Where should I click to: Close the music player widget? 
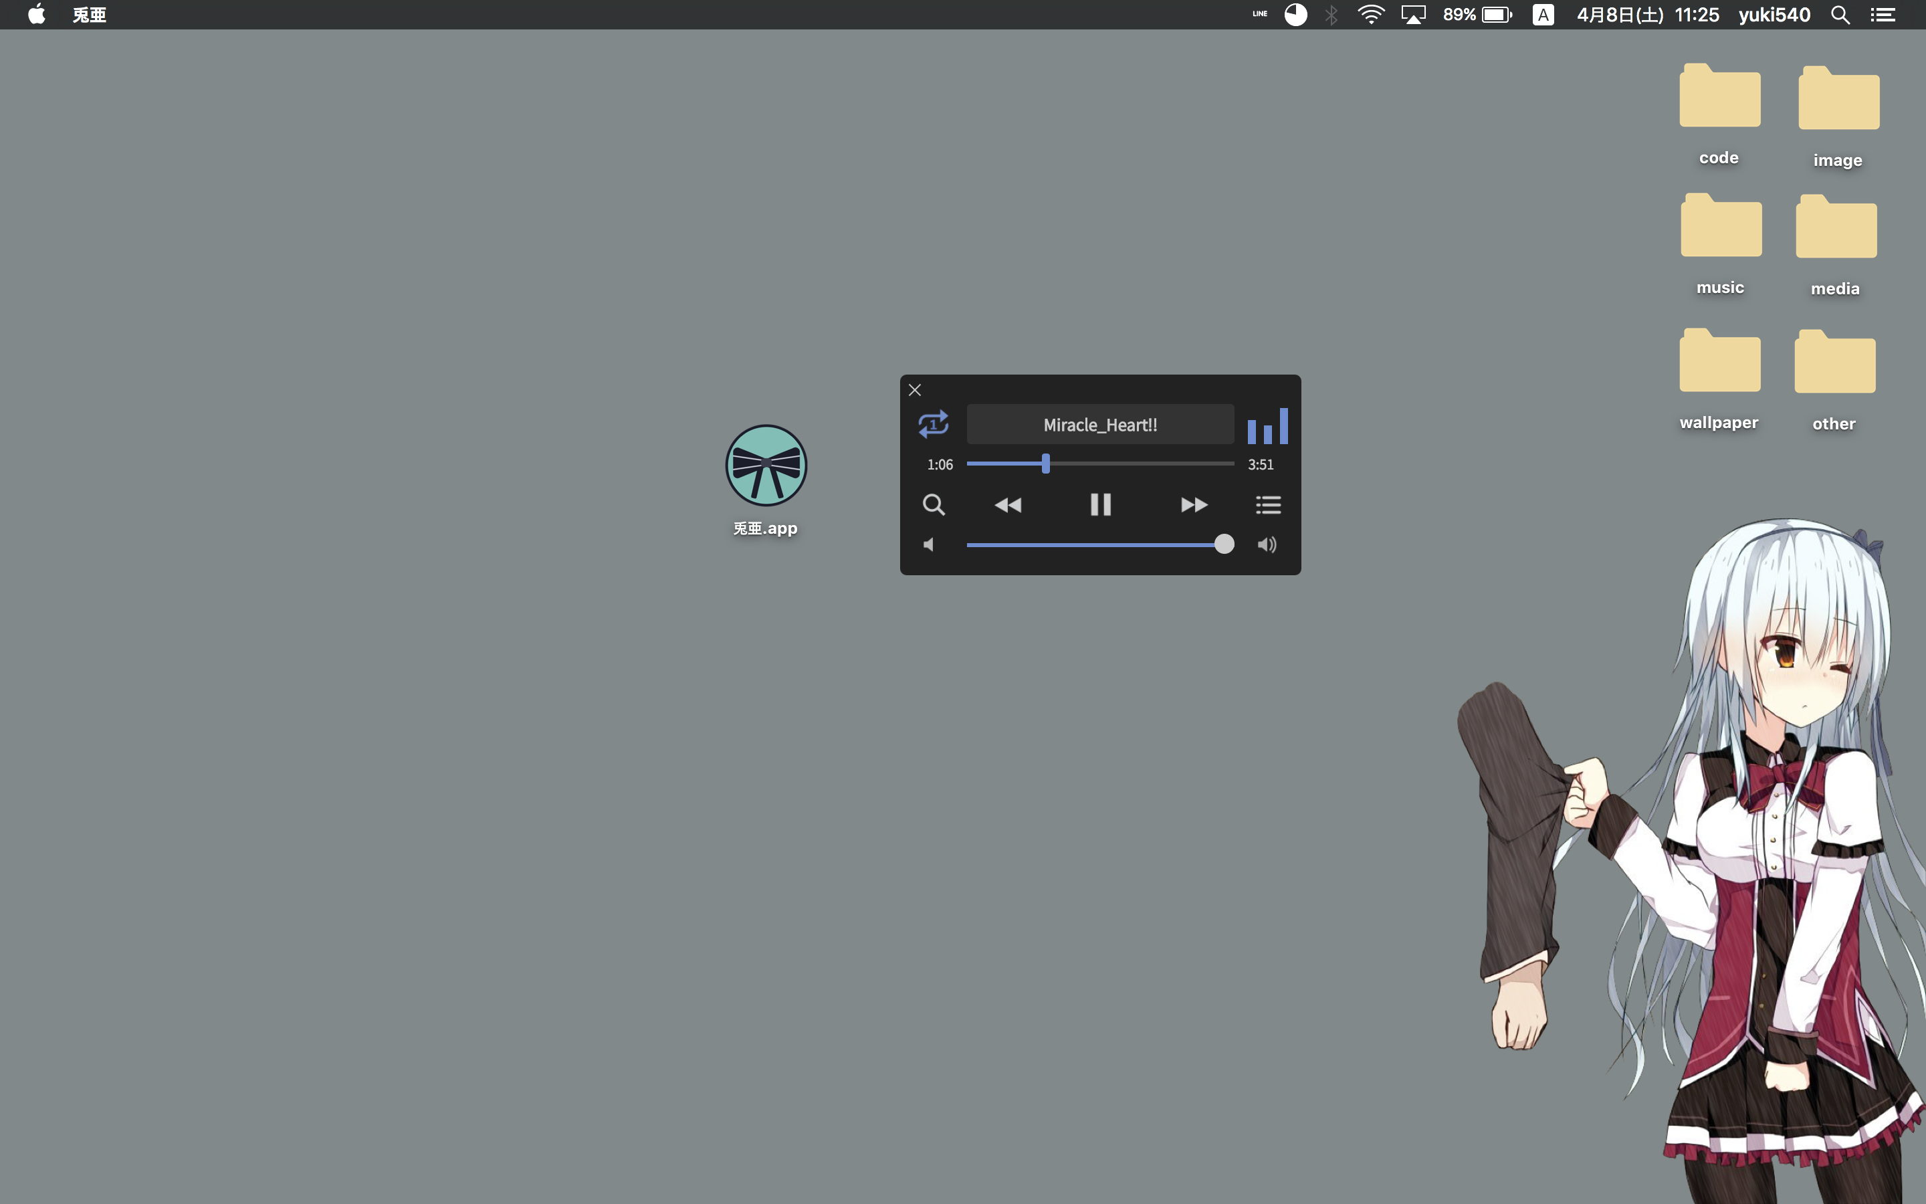click(x=914, y=390)
